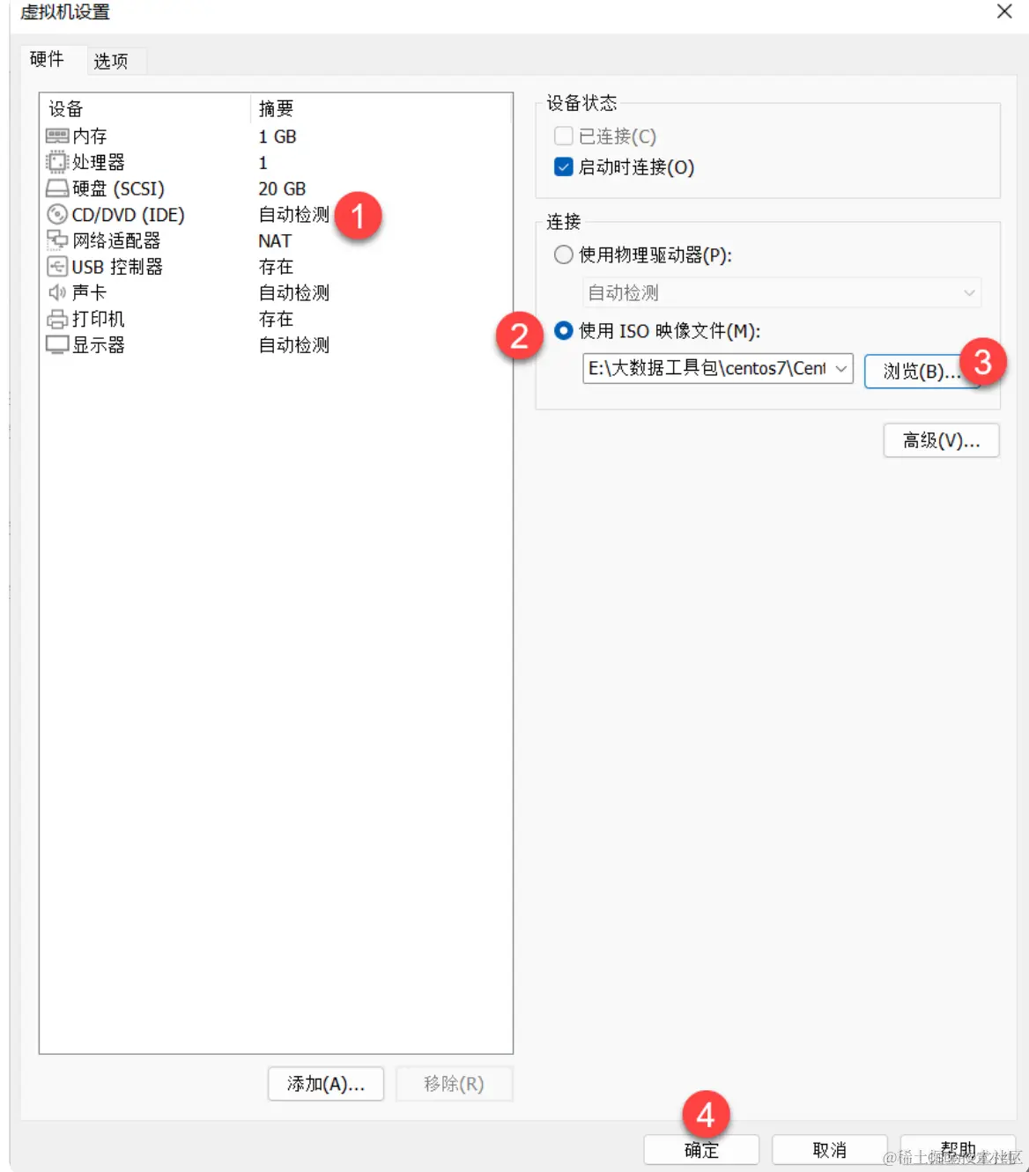Click the 帮助 help button

pyautogui.click(x=958, y=1150)
